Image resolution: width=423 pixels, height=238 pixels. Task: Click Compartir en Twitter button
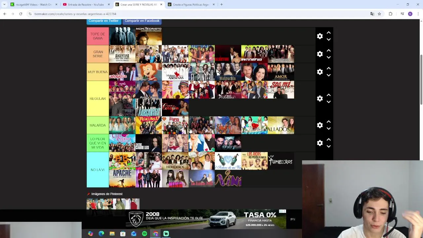(103, 21)
